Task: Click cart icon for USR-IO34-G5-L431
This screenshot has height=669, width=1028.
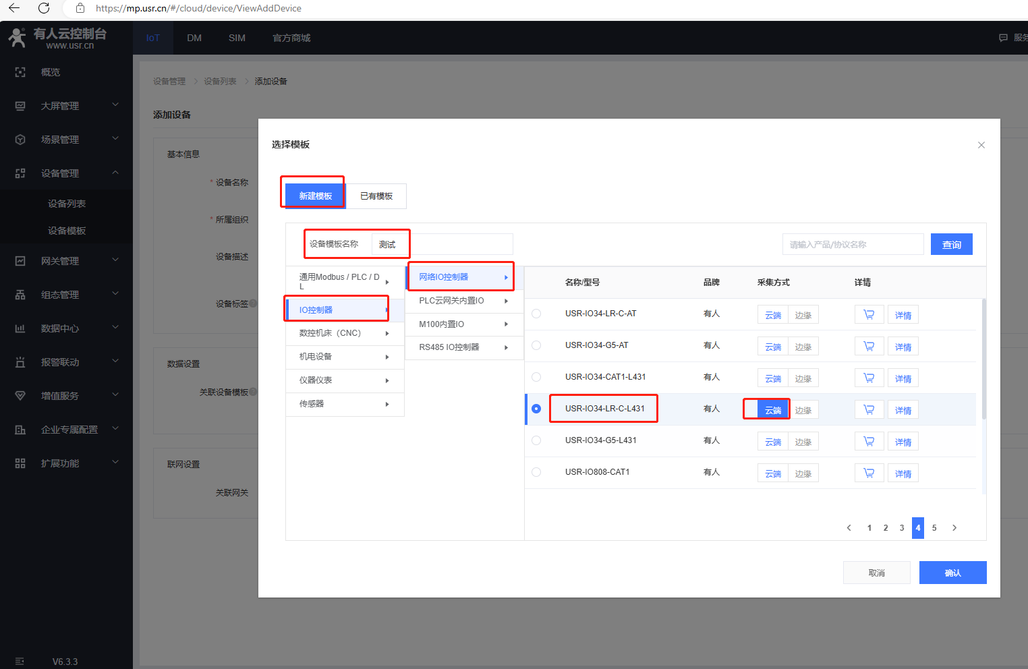Action: coord(869,442)
